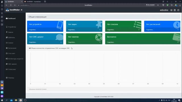
Task: Open browser downloads icon
Action: click(180, 5)
